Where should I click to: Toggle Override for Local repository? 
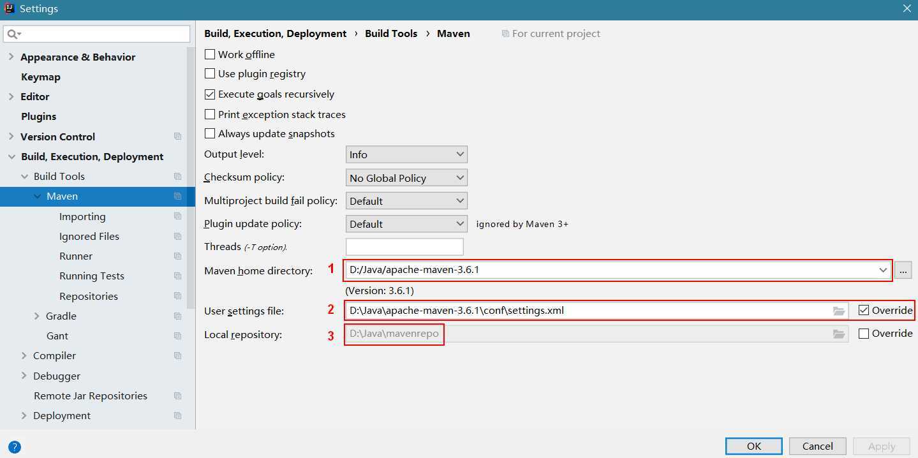pyautogui.click(x=864, y=334)
